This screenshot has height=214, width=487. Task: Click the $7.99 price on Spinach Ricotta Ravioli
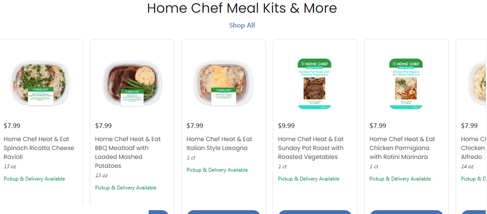(12, 126)
